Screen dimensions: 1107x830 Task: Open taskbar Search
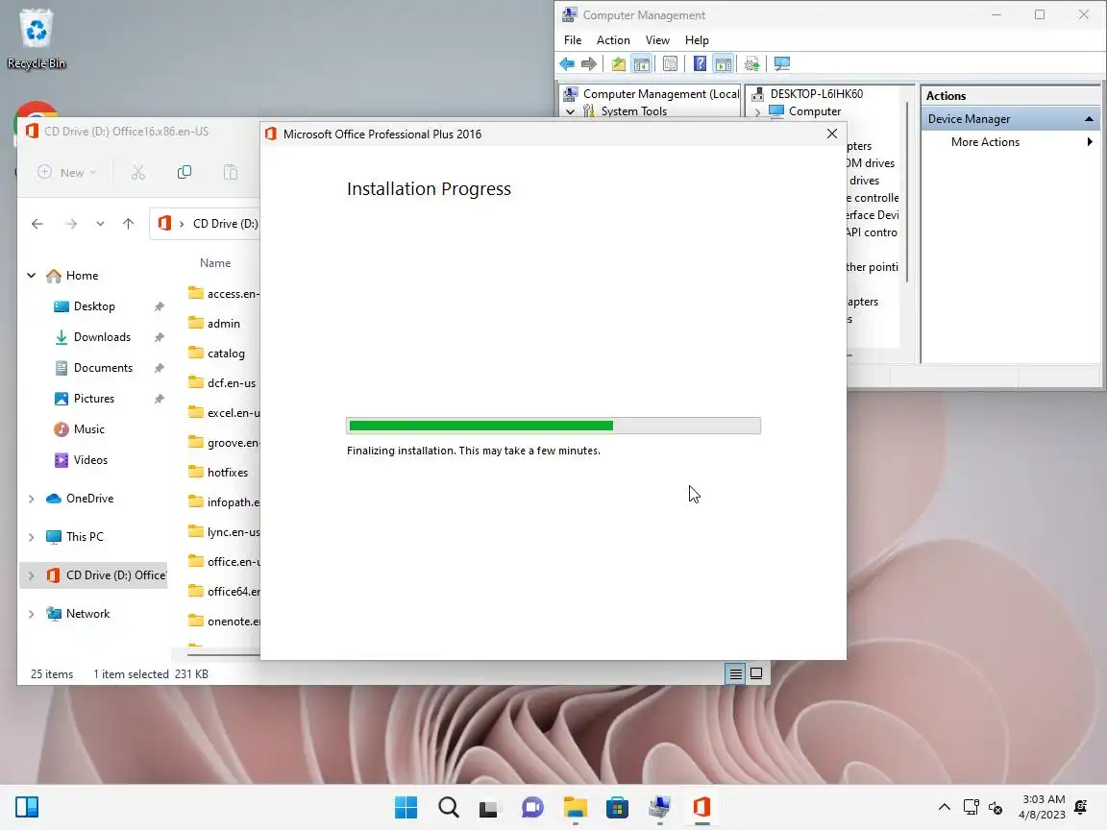tap(449, 807)
